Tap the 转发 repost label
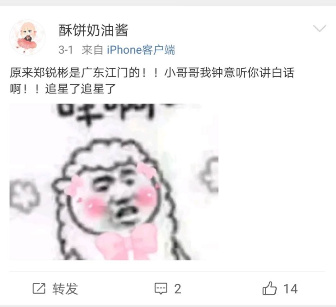 click(x=65, y=289)
